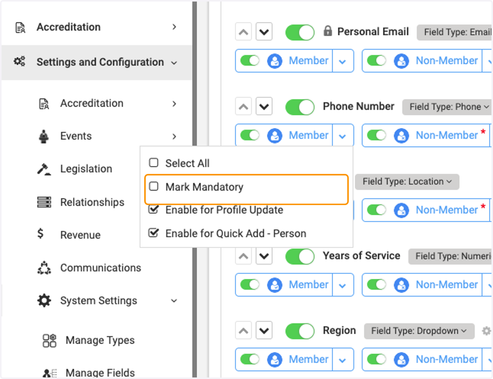This screenshot has width=493, height=379.
Task: Click Non-Member person icon under Region
Action: (401, 360)
